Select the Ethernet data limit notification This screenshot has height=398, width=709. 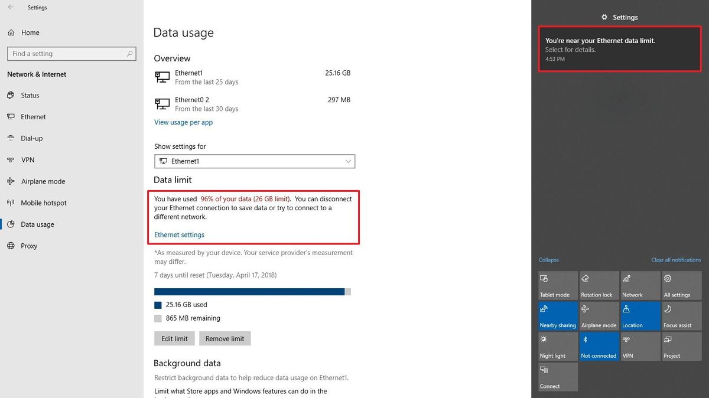point(619,48)
